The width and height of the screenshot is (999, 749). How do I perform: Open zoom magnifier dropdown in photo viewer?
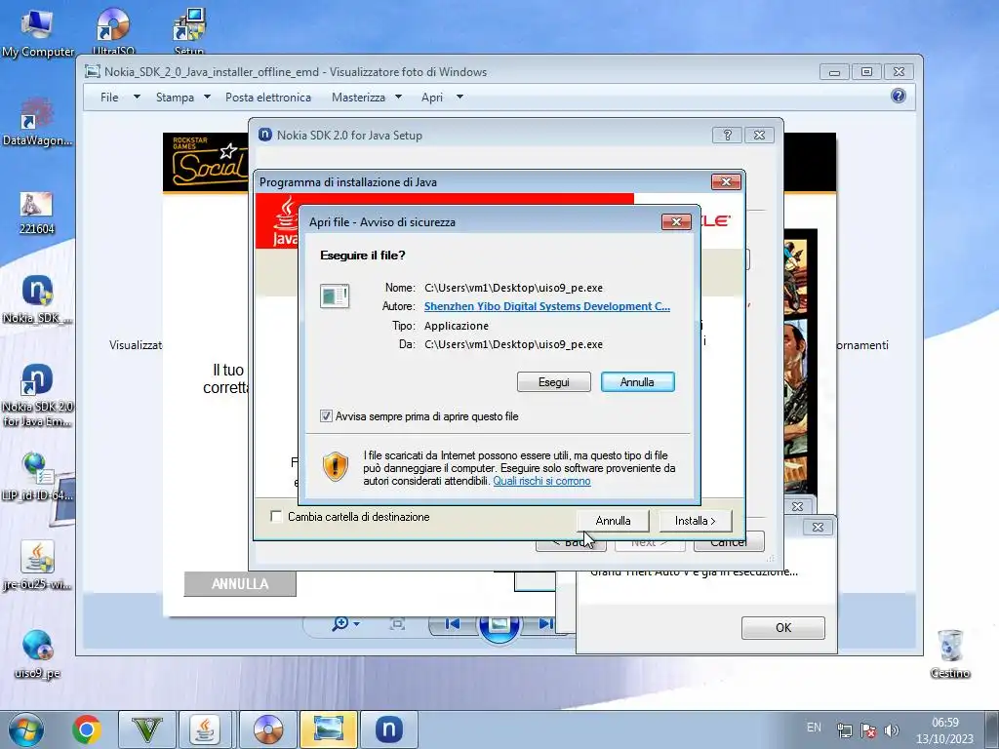click(x=345, y=623)
